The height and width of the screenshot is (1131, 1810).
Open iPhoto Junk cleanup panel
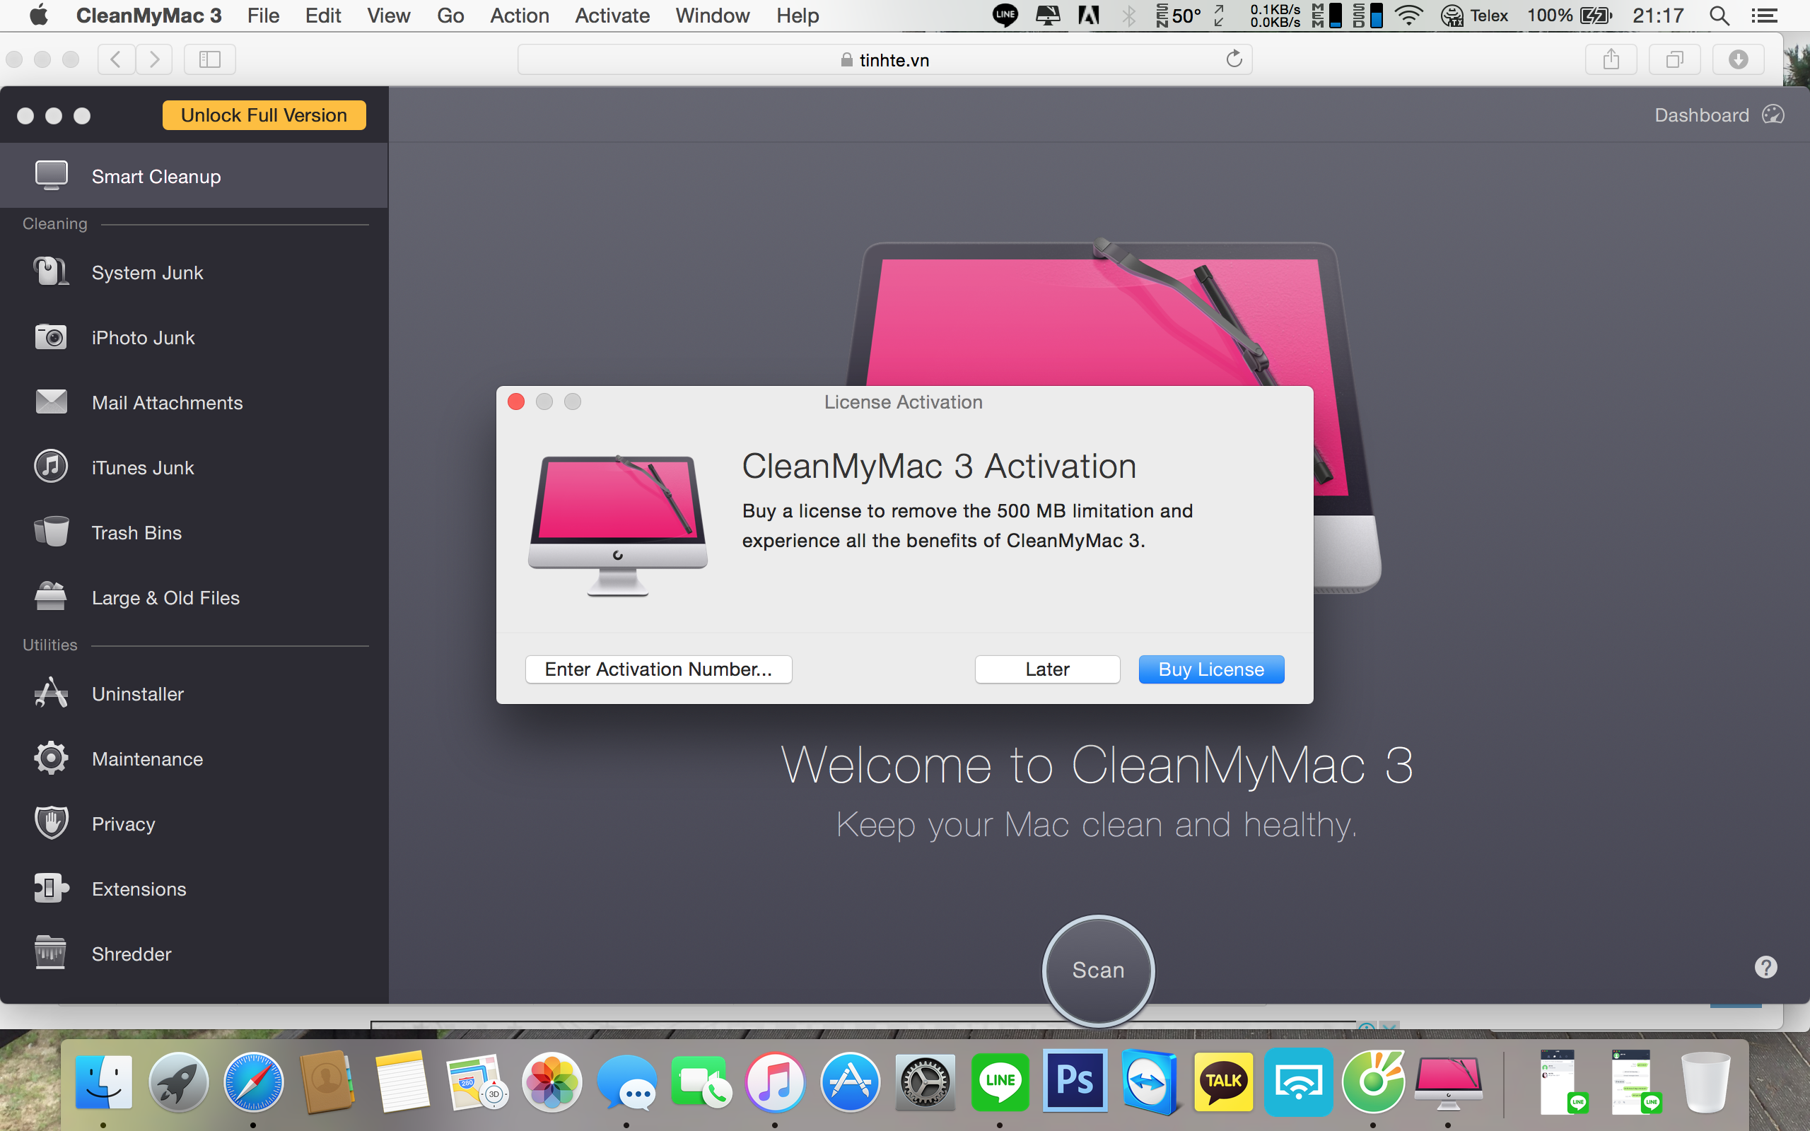(144, 336)
